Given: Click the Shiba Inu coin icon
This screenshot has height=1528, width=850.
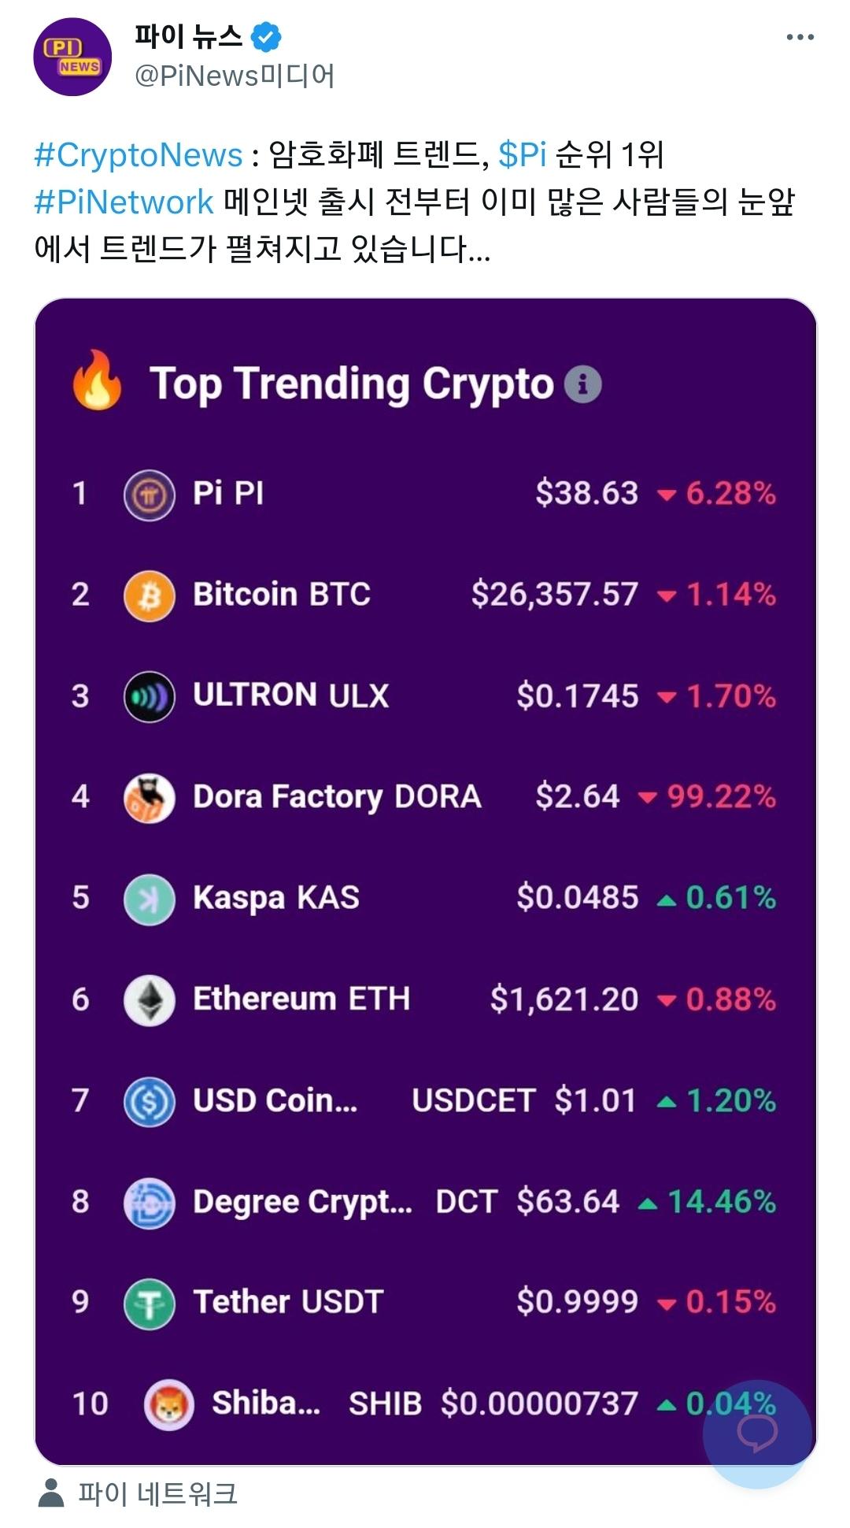Looking at the screenshot, I should 168,1404.
